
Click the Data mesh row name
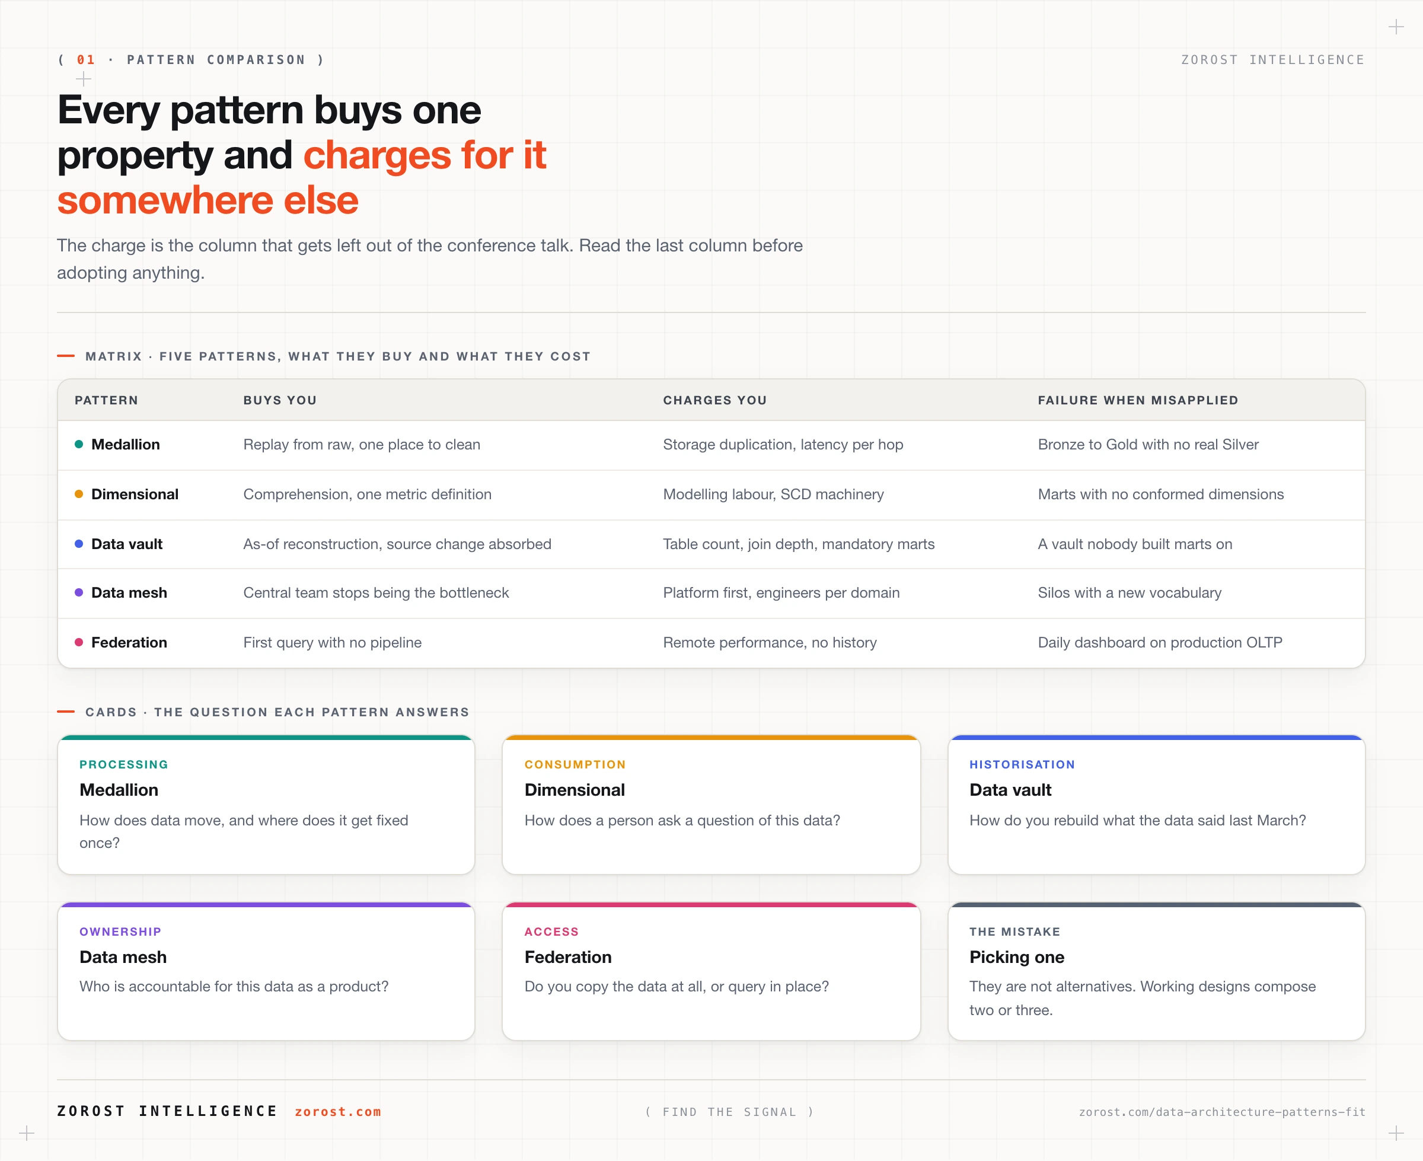click(x=129, y=592)
